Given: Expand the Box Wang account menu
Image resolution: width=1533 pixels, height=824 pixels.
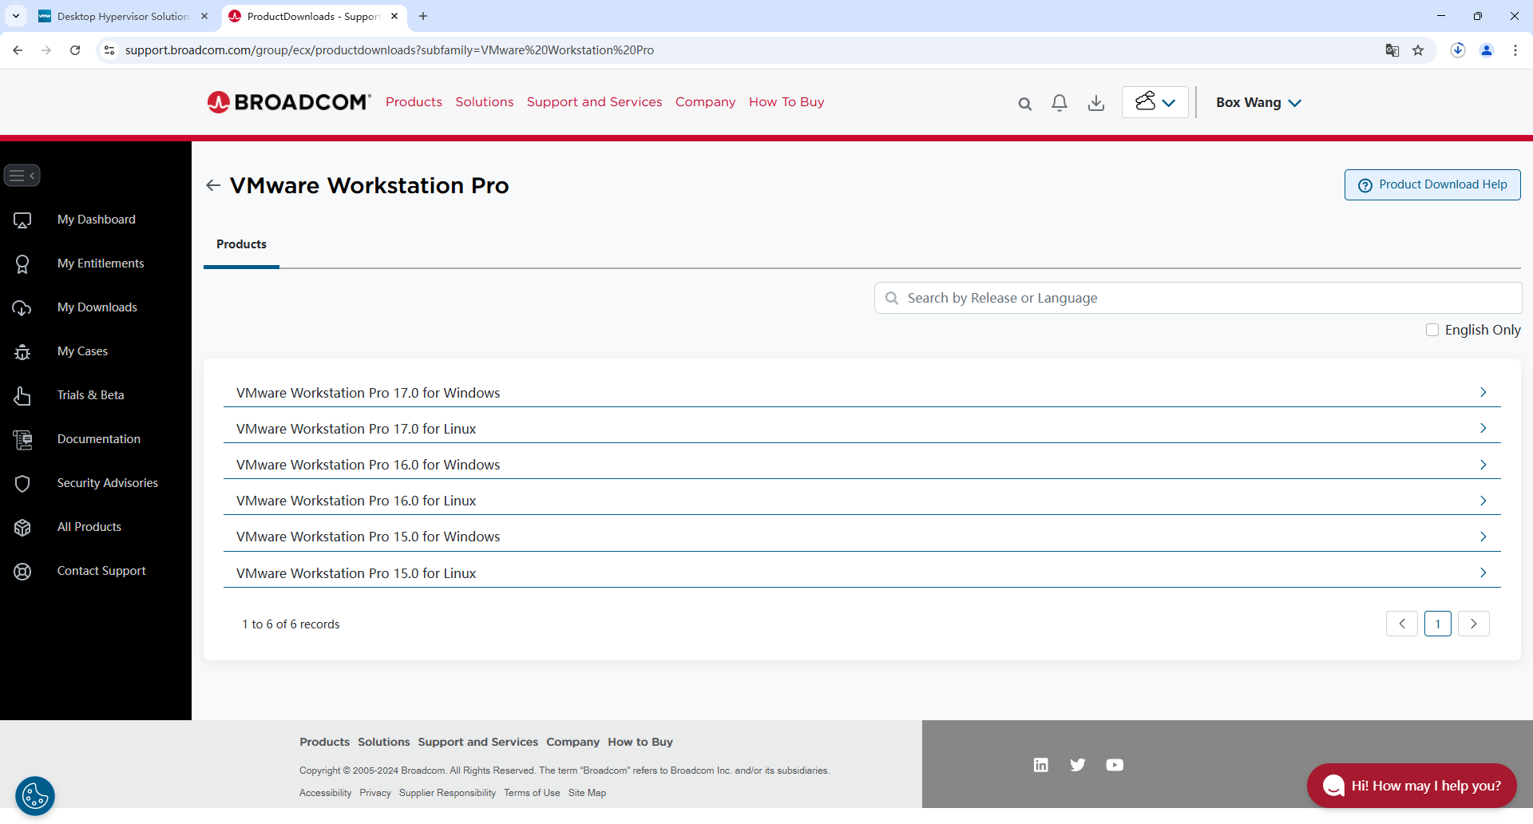Looking at the screenshot, I should coord(1259,102).
